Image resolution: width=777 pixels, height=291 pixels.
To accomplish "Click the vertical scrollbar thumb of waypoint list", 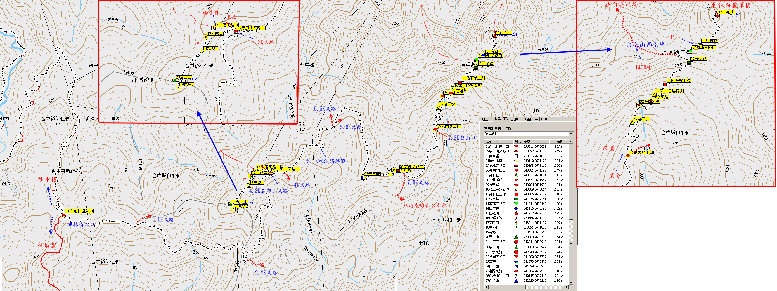I will (x=571, y=181).
